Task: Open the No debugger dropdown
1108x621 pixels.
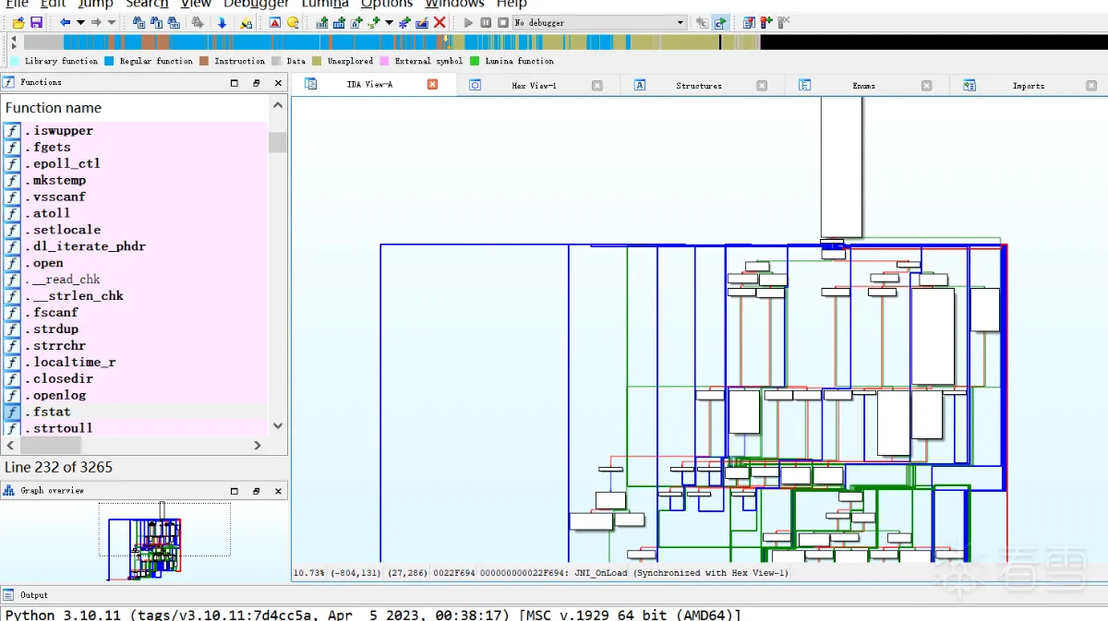Action: 599,22
